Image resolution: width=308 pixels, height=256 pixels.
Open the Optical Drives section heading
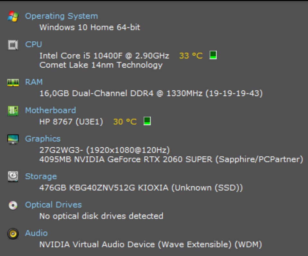click(x=53, y=205)
